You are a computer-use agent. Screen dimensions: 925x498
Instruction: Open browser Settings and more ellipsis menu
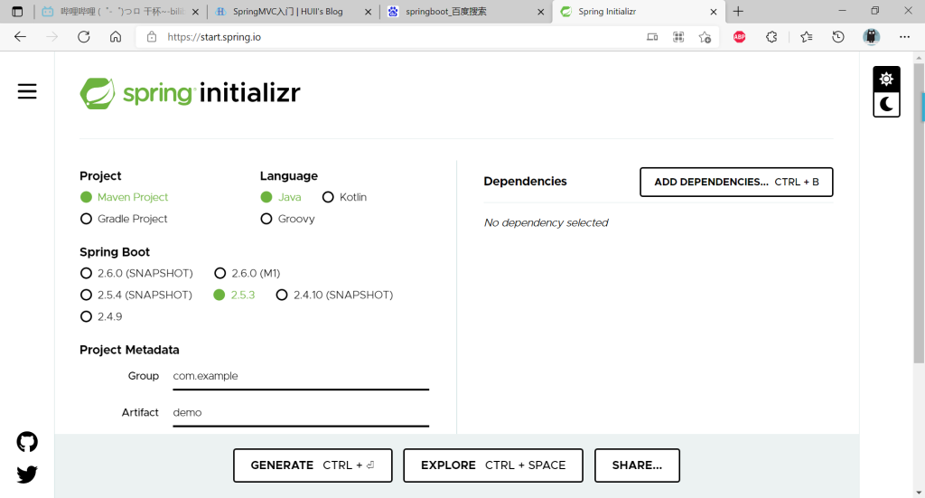point(904,37)
